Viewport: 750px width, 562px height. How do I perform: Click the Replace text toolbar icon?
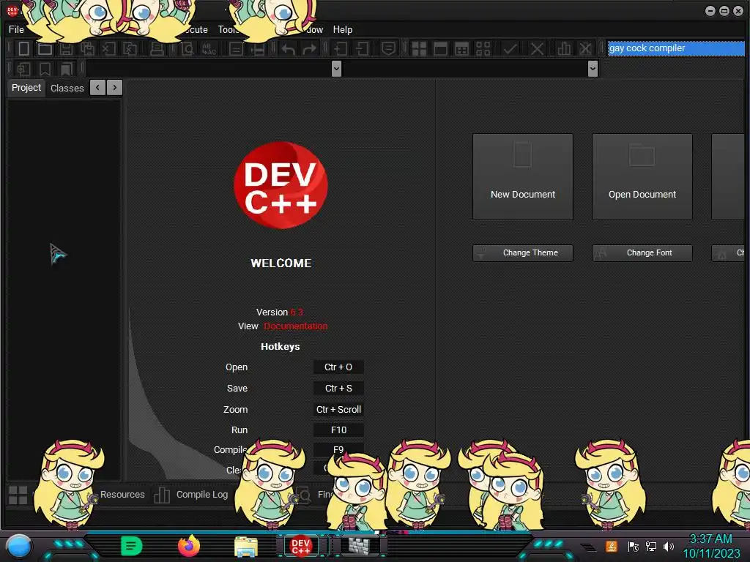[x=209, y=49]
